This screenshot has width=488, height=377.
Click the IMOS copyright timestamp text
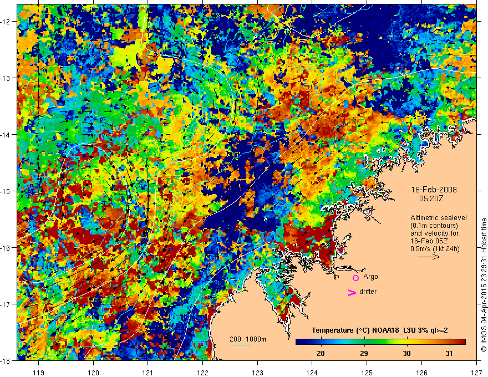click(484, 285)
